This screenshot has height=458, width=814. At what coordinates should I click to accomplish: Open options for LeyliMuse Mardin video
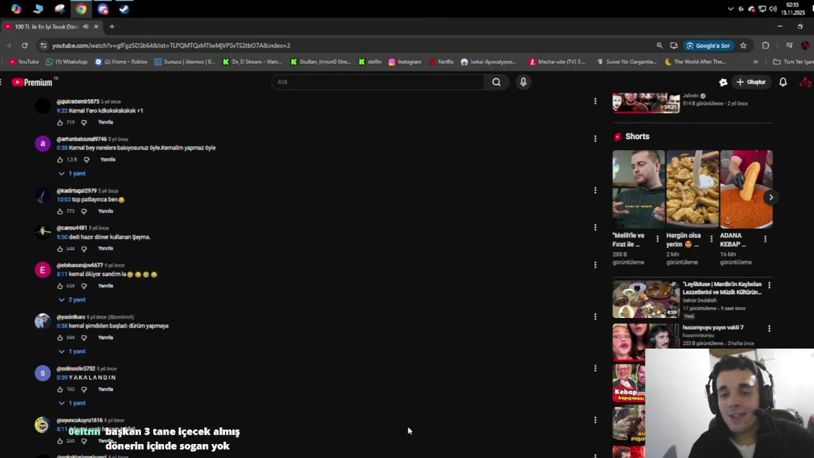tap(769, 285)
